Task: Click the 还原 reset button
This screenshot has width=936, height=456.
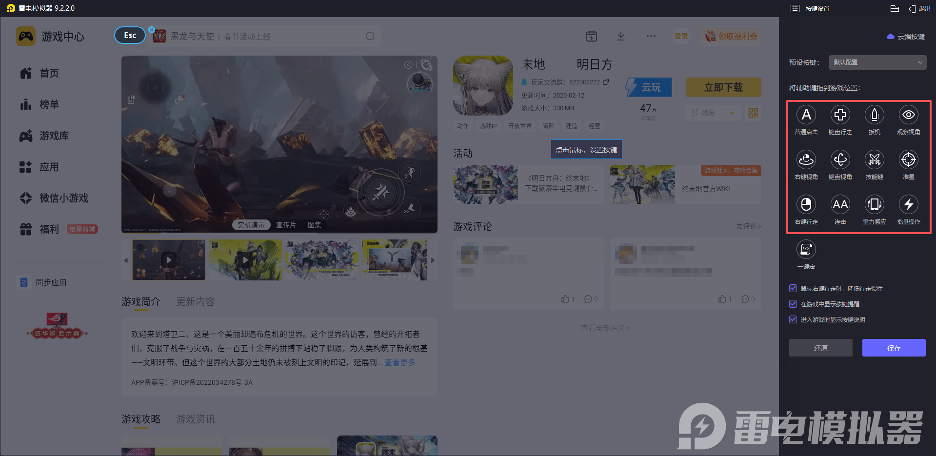Action: click(821, 348)
